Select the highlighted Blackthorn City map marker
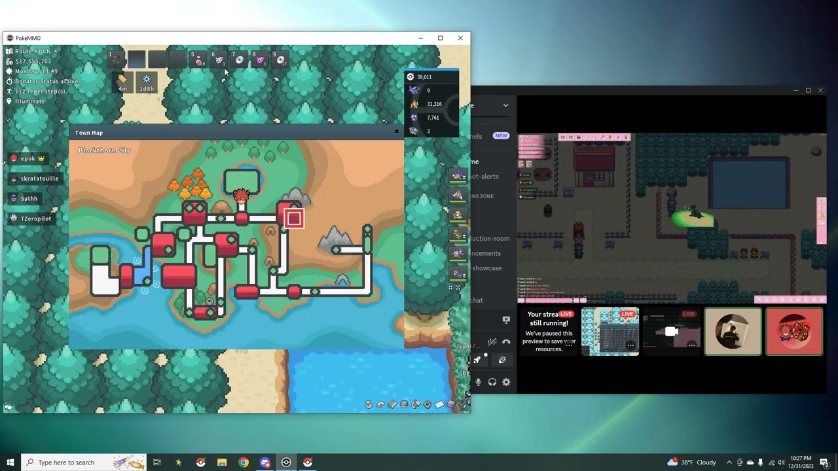This screenshot has width=838, height=471. coord(294,218)
